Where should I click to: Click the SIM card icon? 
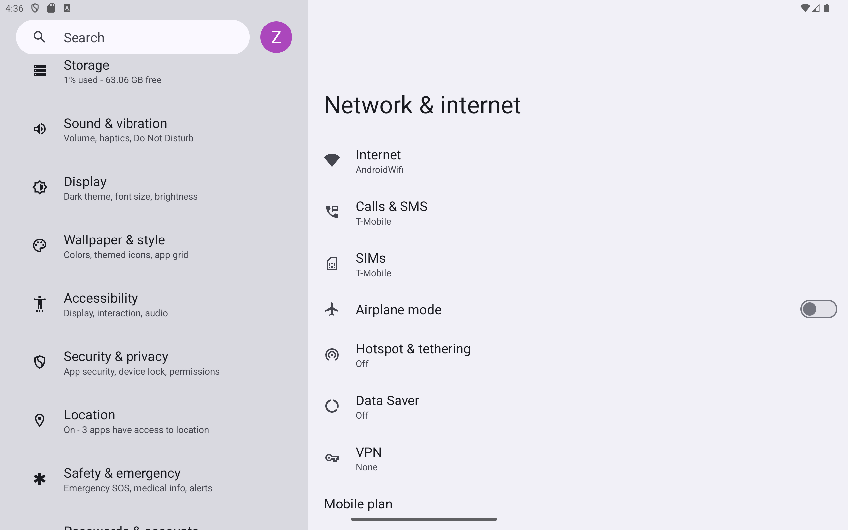[x=332, y=264]
